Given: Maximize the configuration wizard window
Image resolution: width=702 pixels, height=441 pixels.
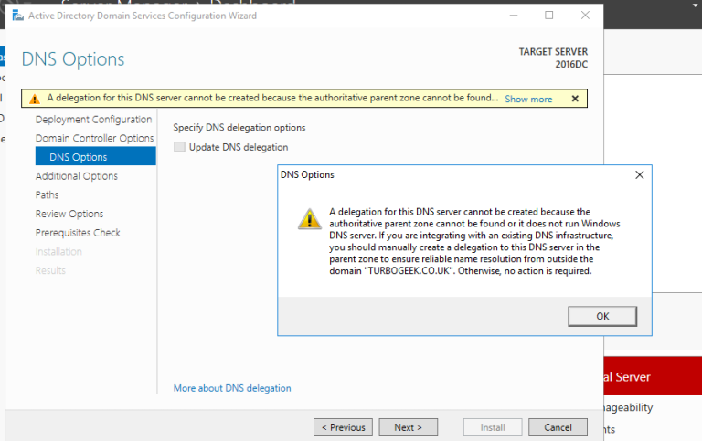Looking at the screenshot, I should coord(548,16).
